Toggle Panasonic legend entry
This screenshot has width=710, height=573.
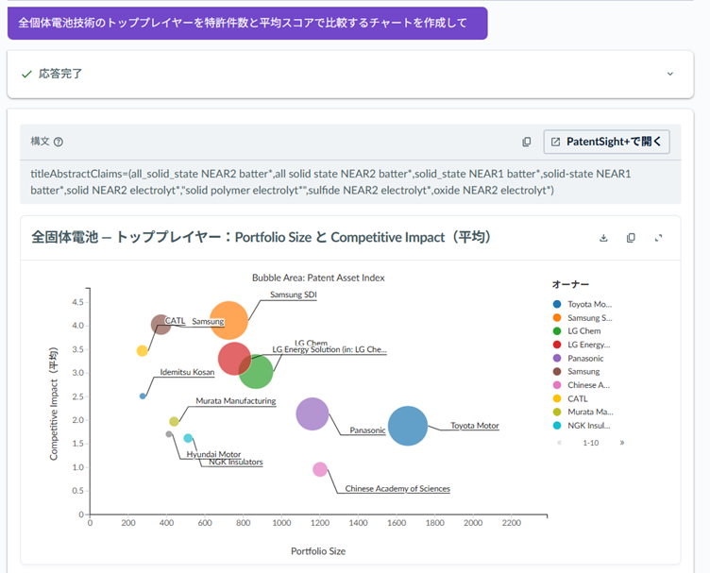[579, 358]
